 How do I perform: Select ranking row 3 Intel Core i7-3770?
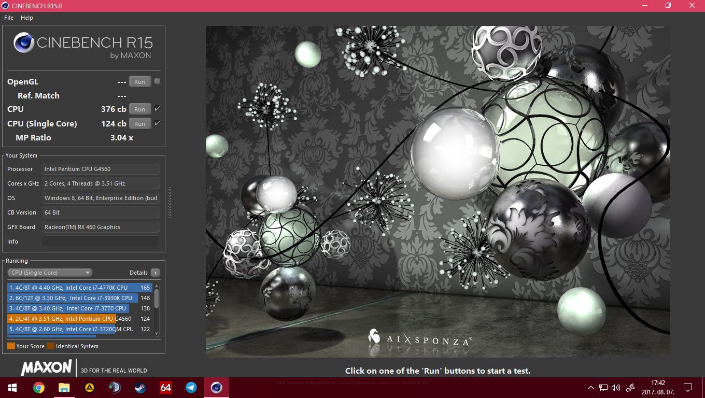coord(79,308)
